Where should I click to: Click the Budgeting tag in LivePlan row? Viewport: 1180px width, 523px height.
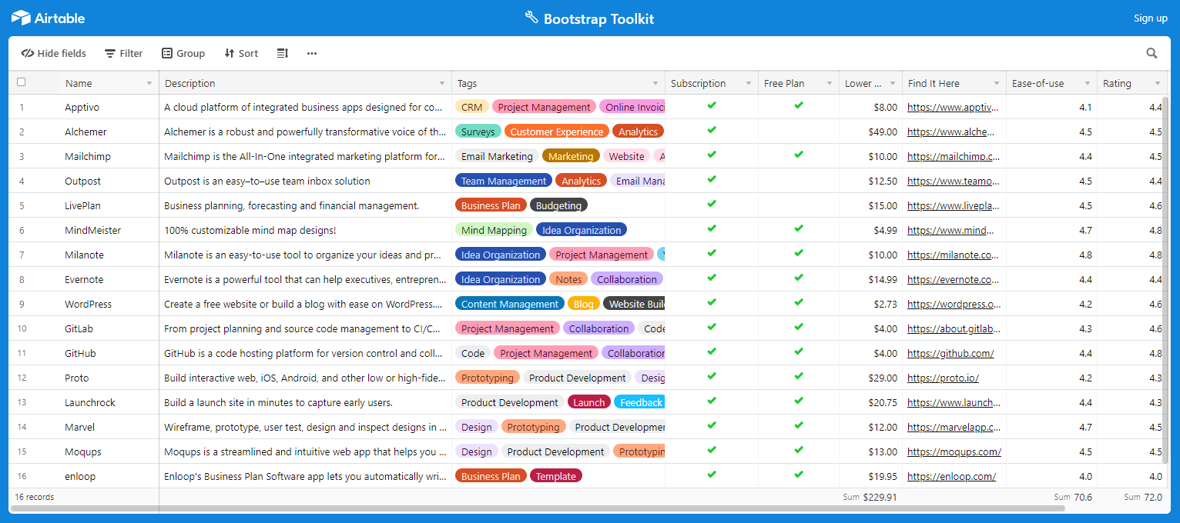[558, 205]
